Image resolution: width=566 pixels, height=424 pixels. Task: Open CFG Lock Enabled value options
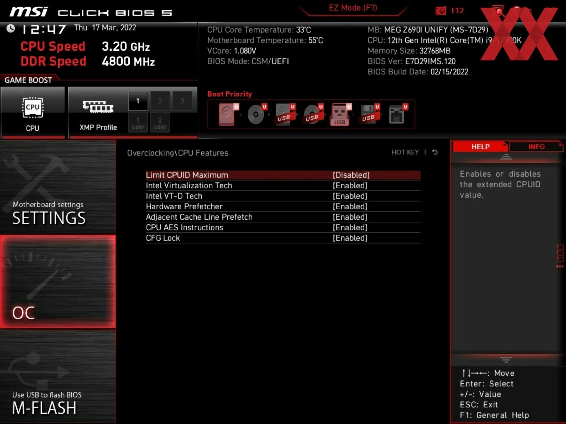[x=350, y=238]
